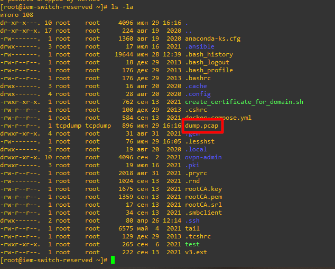Image resolution: width=335 pixels, height=269 pixels.
Task: Select the 1675 size of rootCA.key
Action: pyautogui.click(x=126, y=189)
